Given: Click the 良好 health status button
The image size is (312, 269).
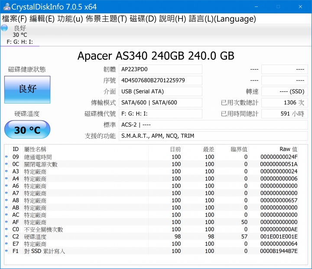Looking at the screenshot, I should [27, 90].
